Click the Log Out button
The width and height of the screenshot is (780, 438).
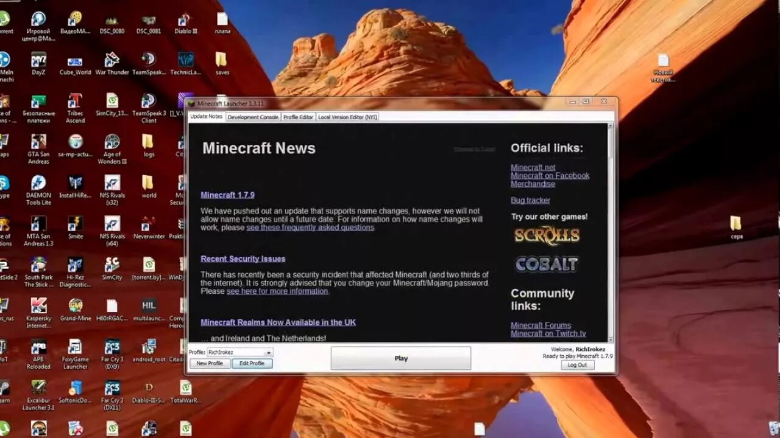pyautogui.click(x=577, y=365)
